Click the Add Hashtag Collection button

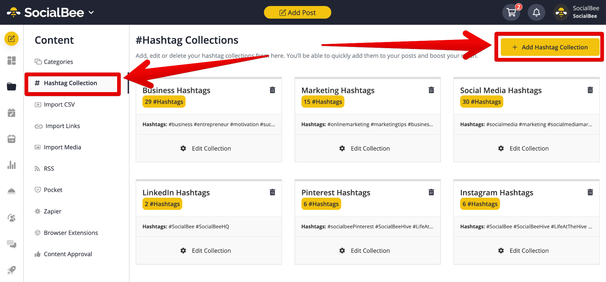[x=550, y=47]
